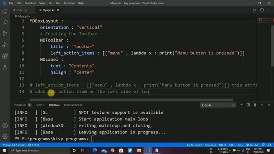Open the Windows Start button

(x=4, y=150)
